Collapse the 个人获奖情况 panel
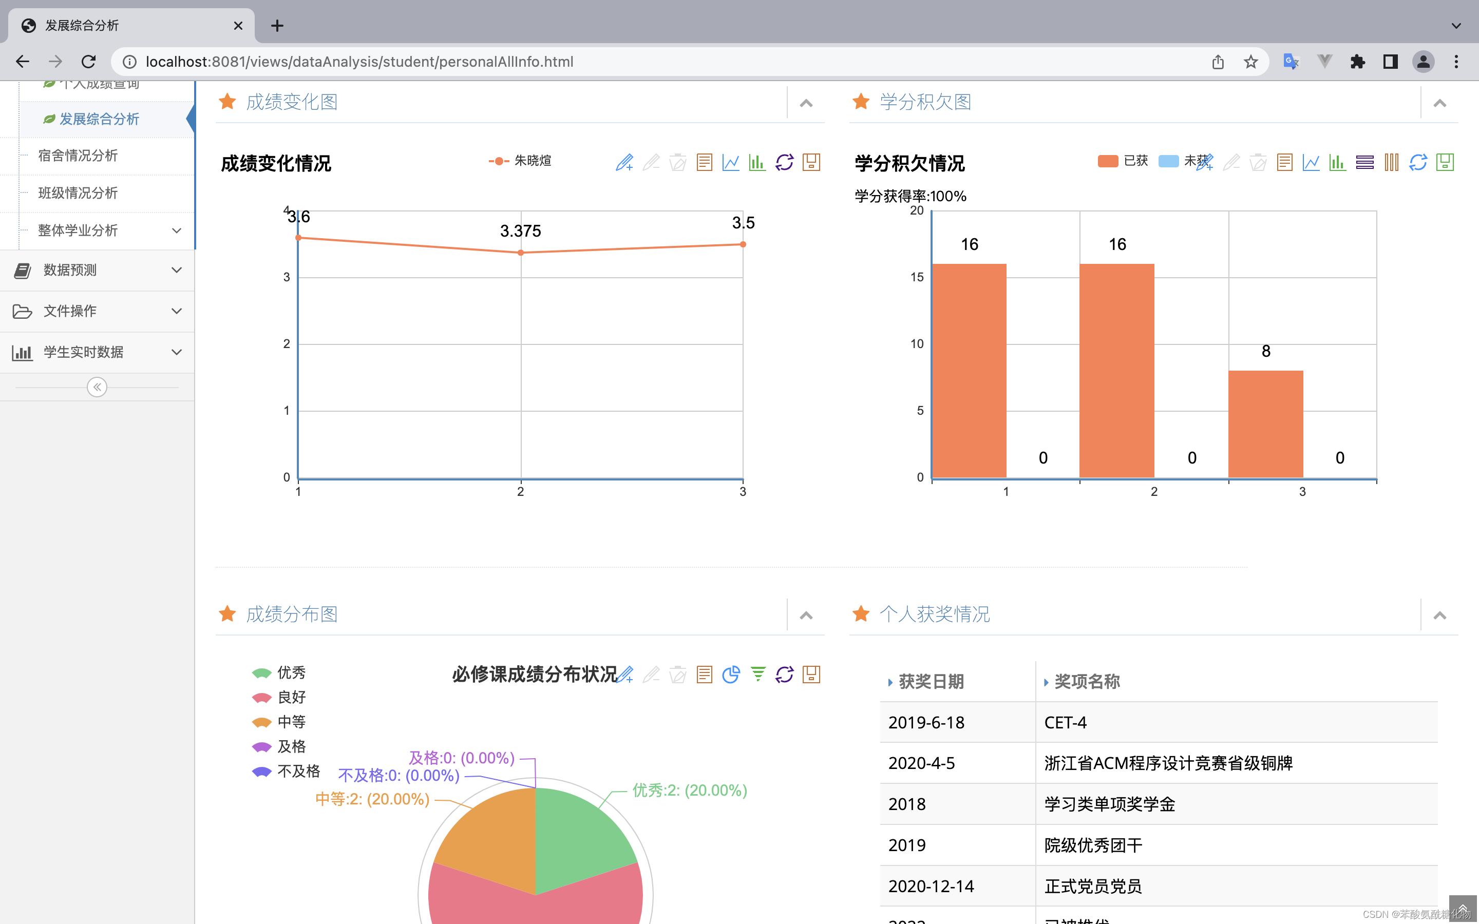The height and width of the screenshot is (924, 1479). (x=1440, y=615)
